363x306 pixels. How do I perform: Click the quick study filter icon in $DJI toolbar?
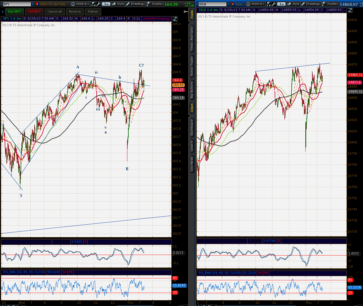[x=269, y=4]
